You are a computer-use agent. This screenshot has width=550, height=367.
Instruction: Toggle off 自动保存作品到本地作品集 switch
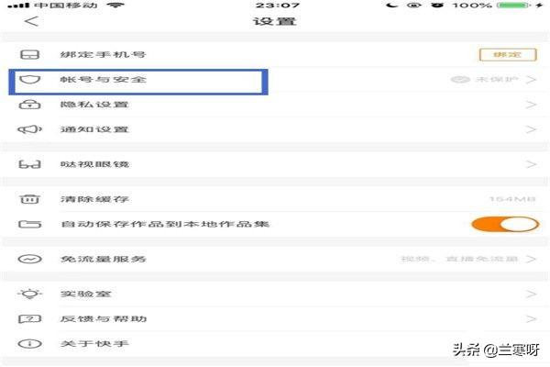[x=505, y=224]
